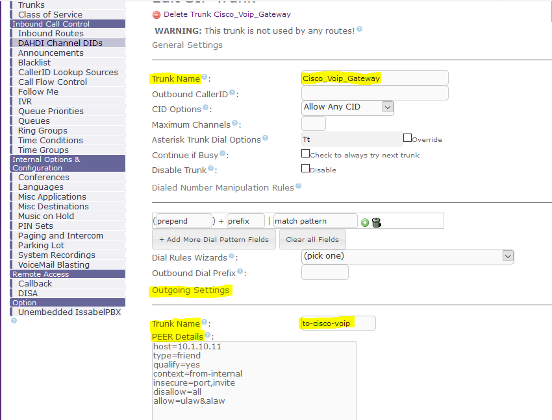Click help icon beside Dialed Number Manipulation Rules

pyautogui.click(x=299, y=186)
